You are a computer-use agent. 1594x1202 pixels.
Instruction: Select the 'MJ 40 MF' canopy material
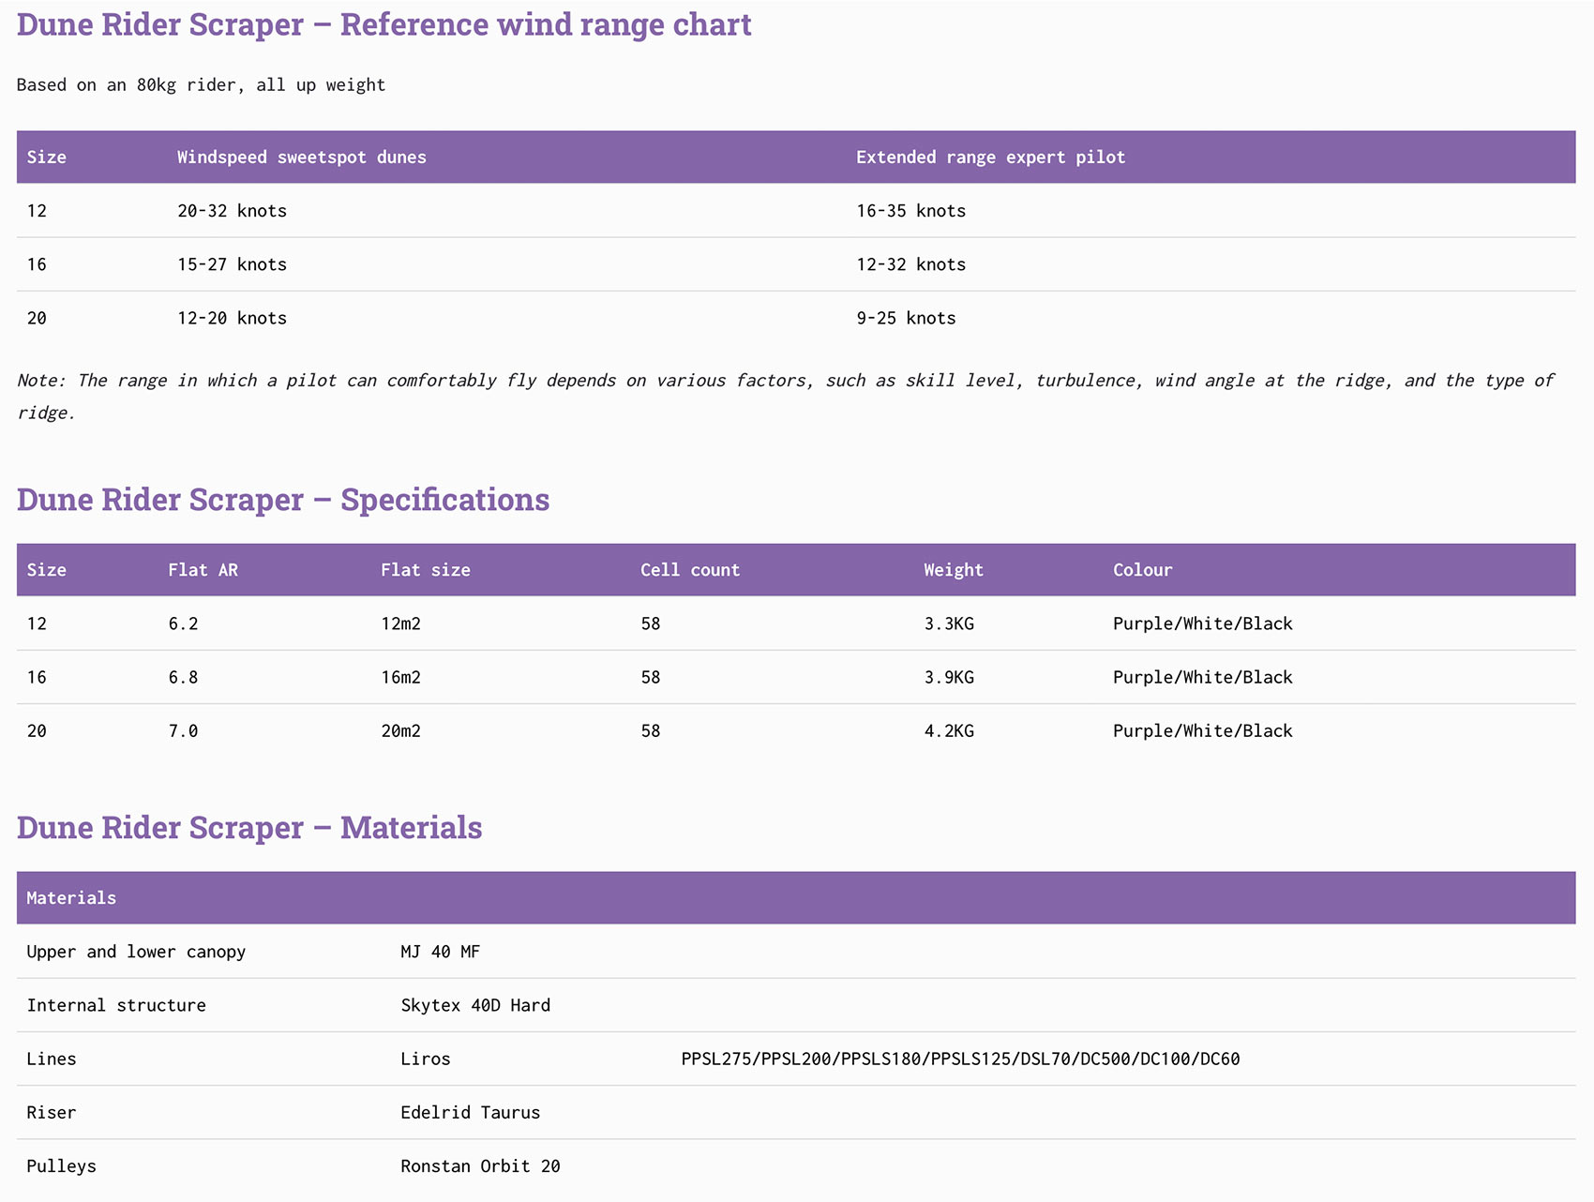pyautogui.click(x=440, y=953)
